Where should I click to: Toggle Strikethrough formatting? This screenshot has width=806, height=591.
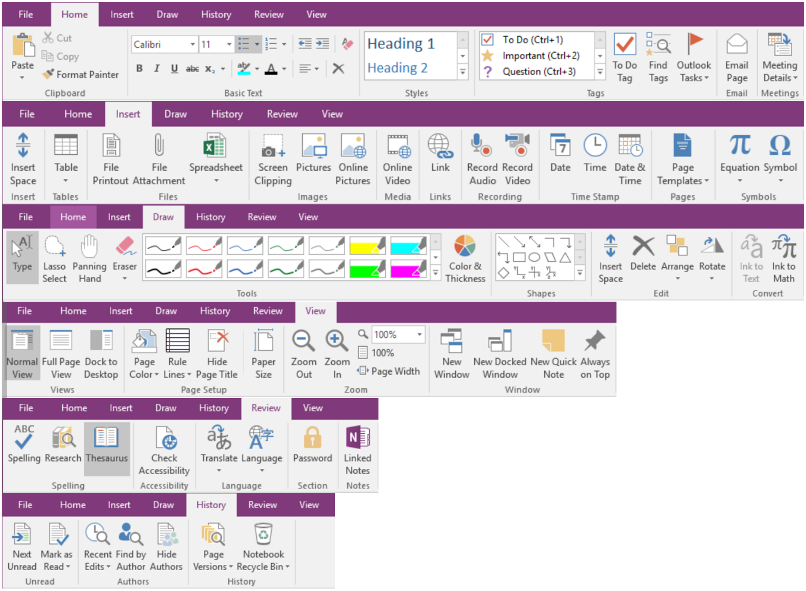[192, 68]
